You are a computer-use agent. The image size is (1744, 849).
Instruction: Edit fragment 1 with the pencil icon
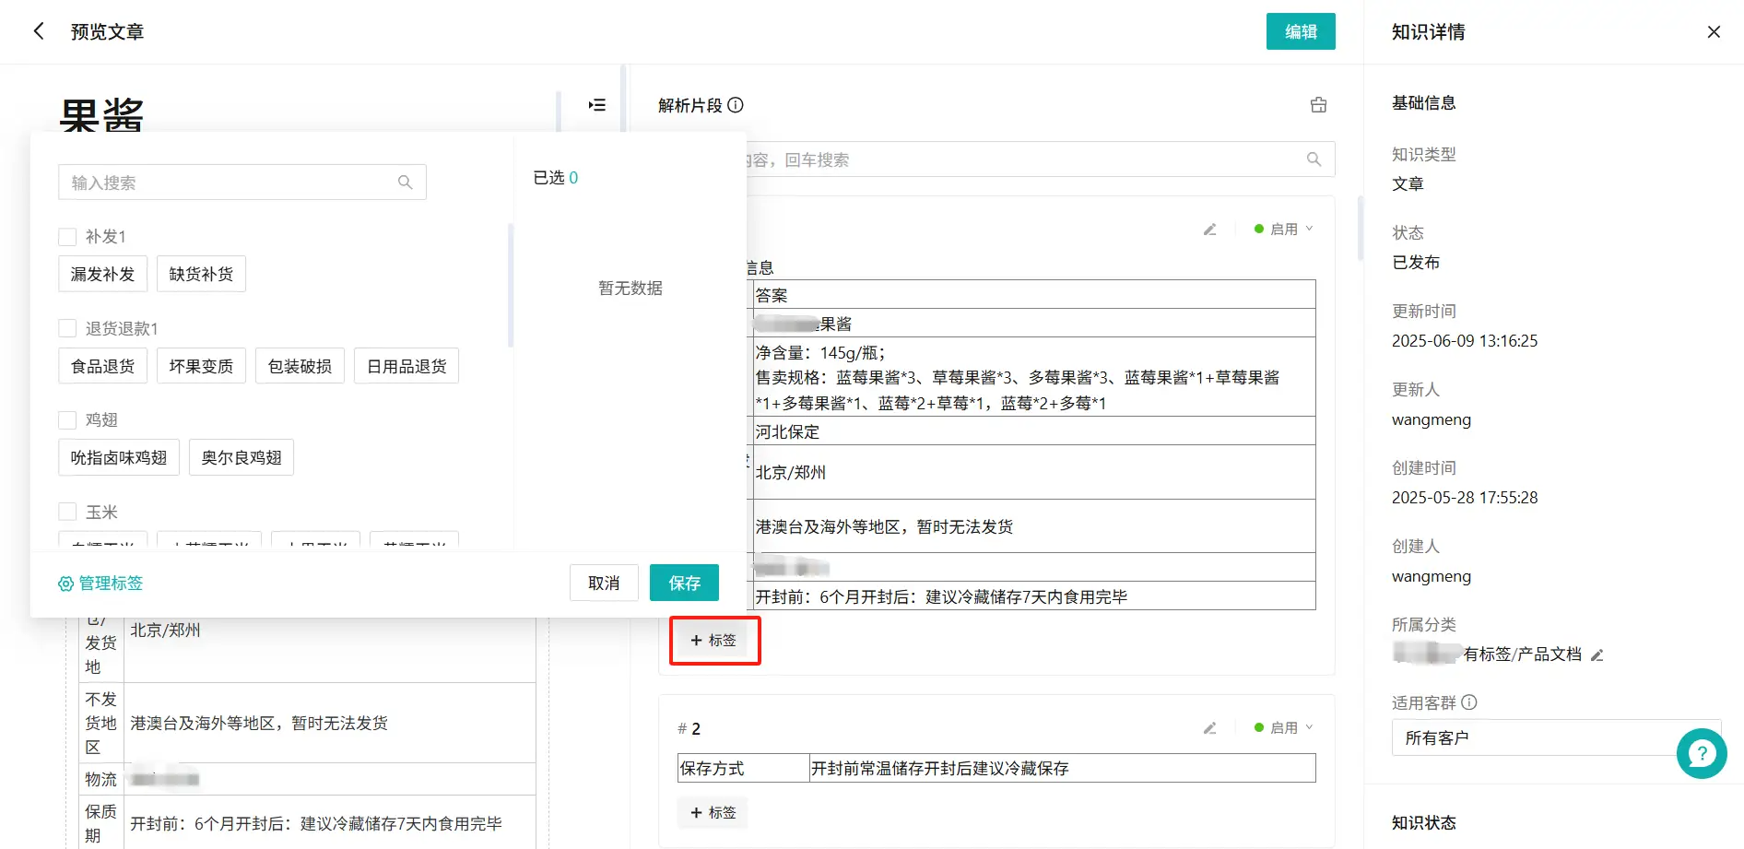[1209, 230]
